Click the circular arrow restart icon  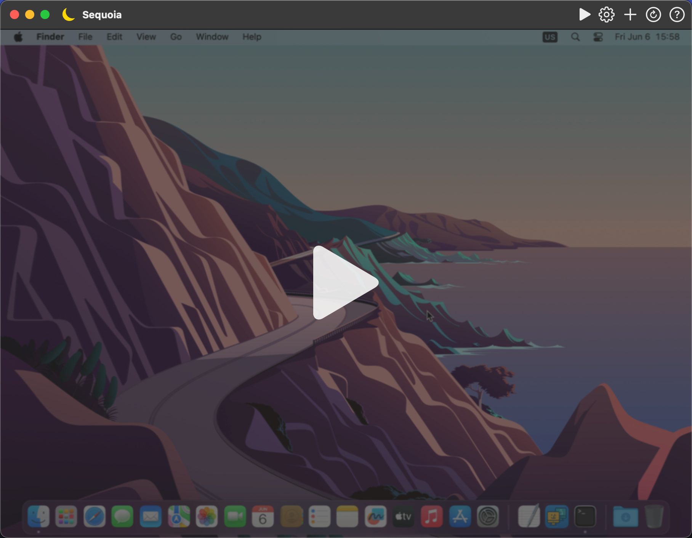653,15
